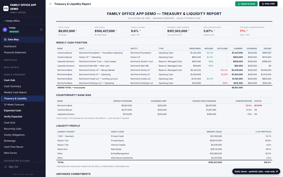Click the Prior Week column header

pyautogui.click(x=195, y=48)
